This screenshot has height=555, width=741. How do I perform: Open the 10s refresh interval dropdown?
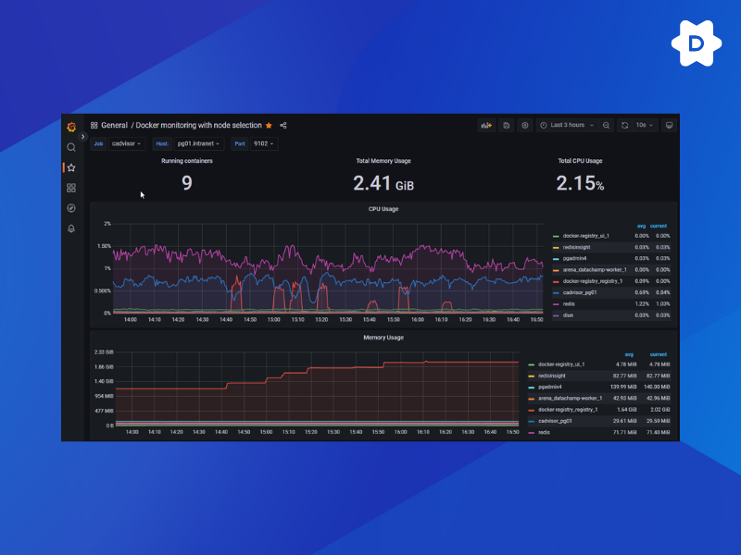pos(645,125)
